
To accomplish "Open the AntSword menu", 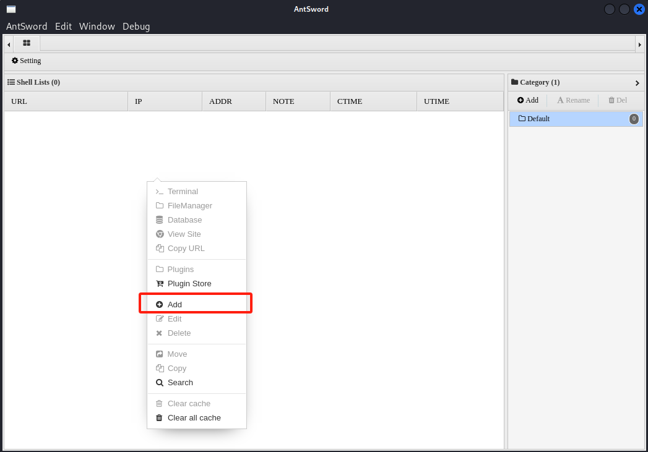I will (x=27, y=27).
